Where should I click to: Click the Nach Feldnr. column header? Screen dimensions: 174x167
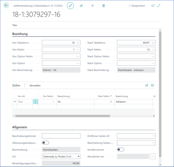pyautogui.click(x=104, y=96)
